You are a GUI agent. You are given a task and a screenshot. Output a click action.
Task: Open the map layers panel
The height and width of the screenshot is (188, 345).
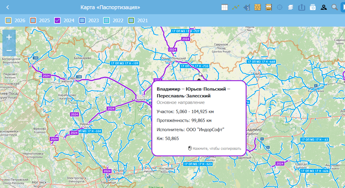(291, 7)
